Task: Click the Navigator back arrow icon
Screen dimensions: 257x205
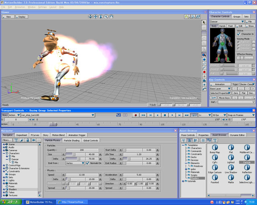Action: pos(34,140)
